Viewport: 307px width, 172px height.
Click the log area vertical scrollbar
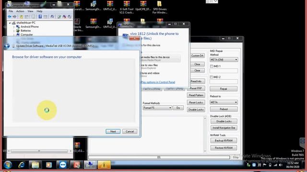click(205, 134)
